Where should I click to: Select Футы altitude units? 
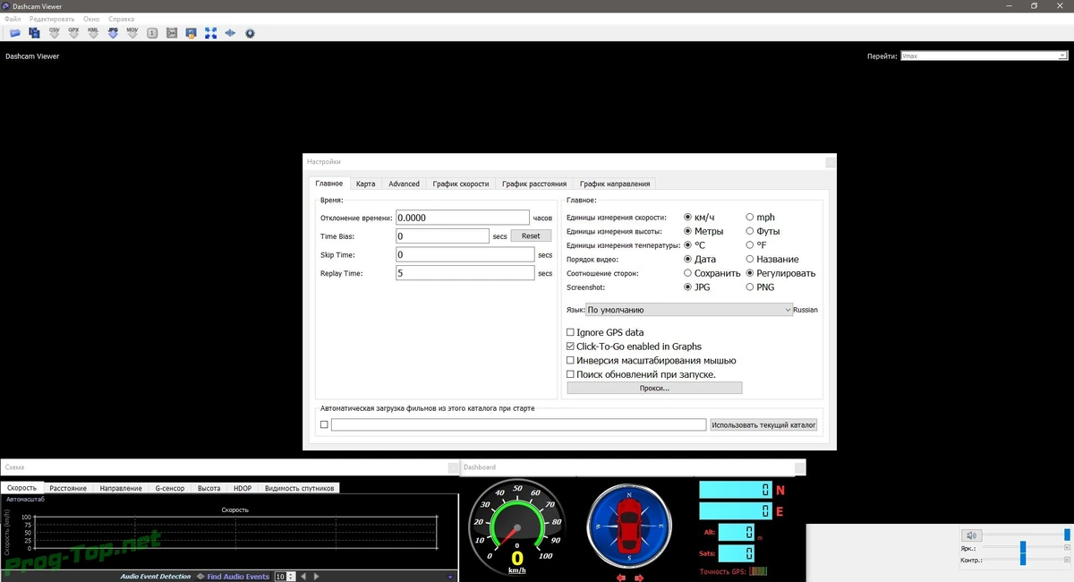(763, 231)
